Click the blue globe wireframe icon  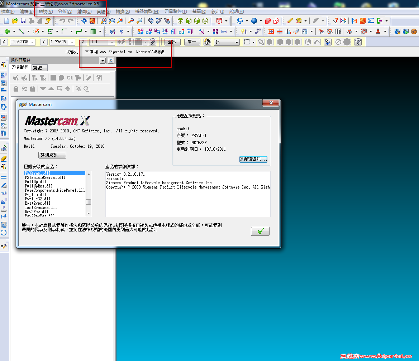point(240,21)
